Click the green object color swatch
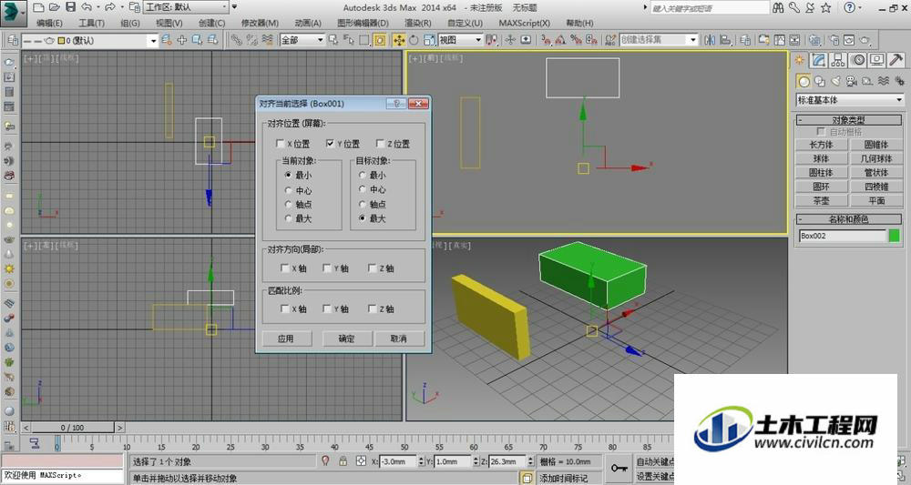Image resolution: width=911 pixels, height=485 pixels. 895,236
